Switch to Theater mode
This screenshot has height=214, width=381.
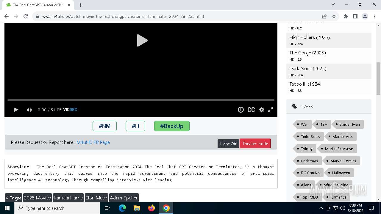255,144
